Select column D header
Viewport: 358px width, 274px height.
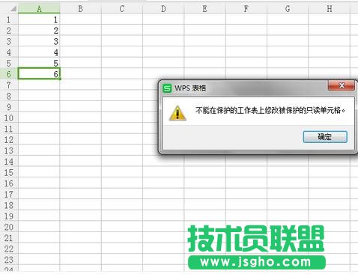pos(163,9)
